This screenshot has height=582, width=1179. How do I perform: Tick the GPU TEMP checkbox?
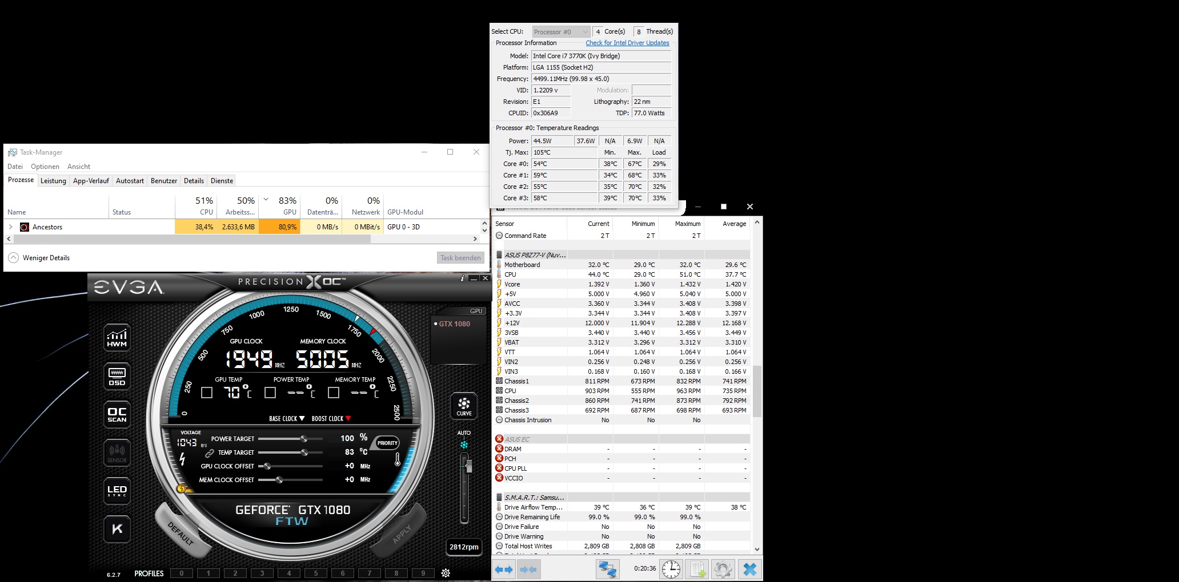(207, 393)
